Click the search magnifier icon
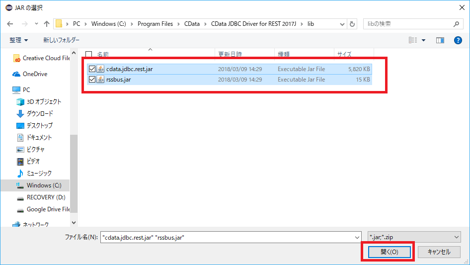This screenshot has height=265, width=470. (x=456, y=24)
